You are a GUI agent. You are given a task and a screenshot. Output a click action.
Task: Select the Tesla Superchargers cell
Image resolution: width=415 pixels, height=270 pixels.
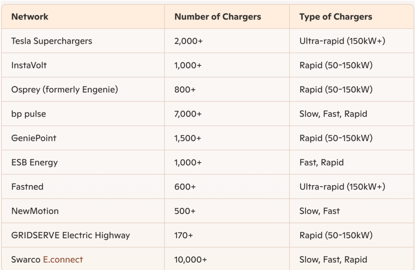click(x=51, y=41)
